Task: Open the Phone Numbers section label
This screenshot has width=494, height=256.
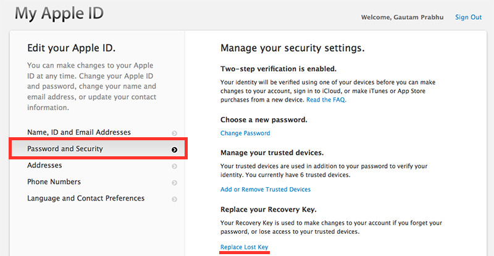Action: pyautogui.click(x=54, y=182)
